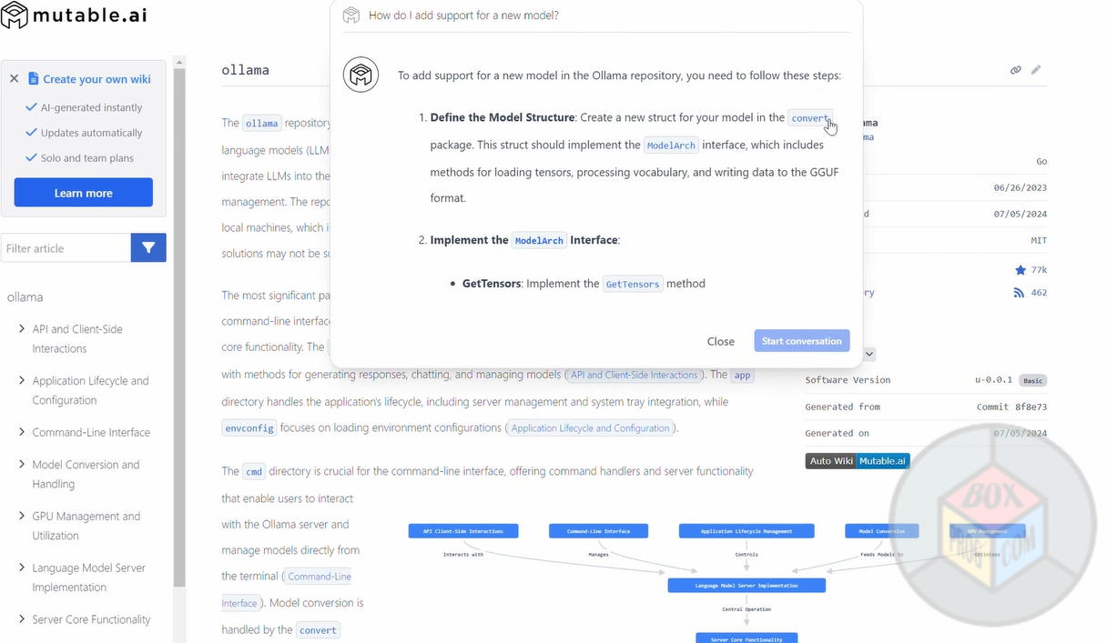
Task: Focus the Filter article text field
Action: tap(66, 248)
